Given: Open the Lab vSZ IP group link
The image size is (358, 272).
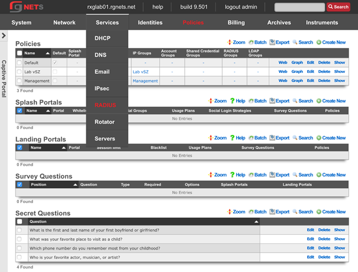Looking at the screenshot, I should 140,72.
